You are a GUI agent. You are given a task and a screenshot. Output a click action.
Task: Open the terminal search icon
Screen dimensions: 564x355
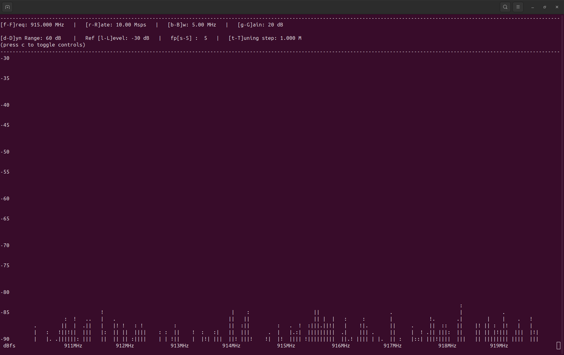coord(505,7)
